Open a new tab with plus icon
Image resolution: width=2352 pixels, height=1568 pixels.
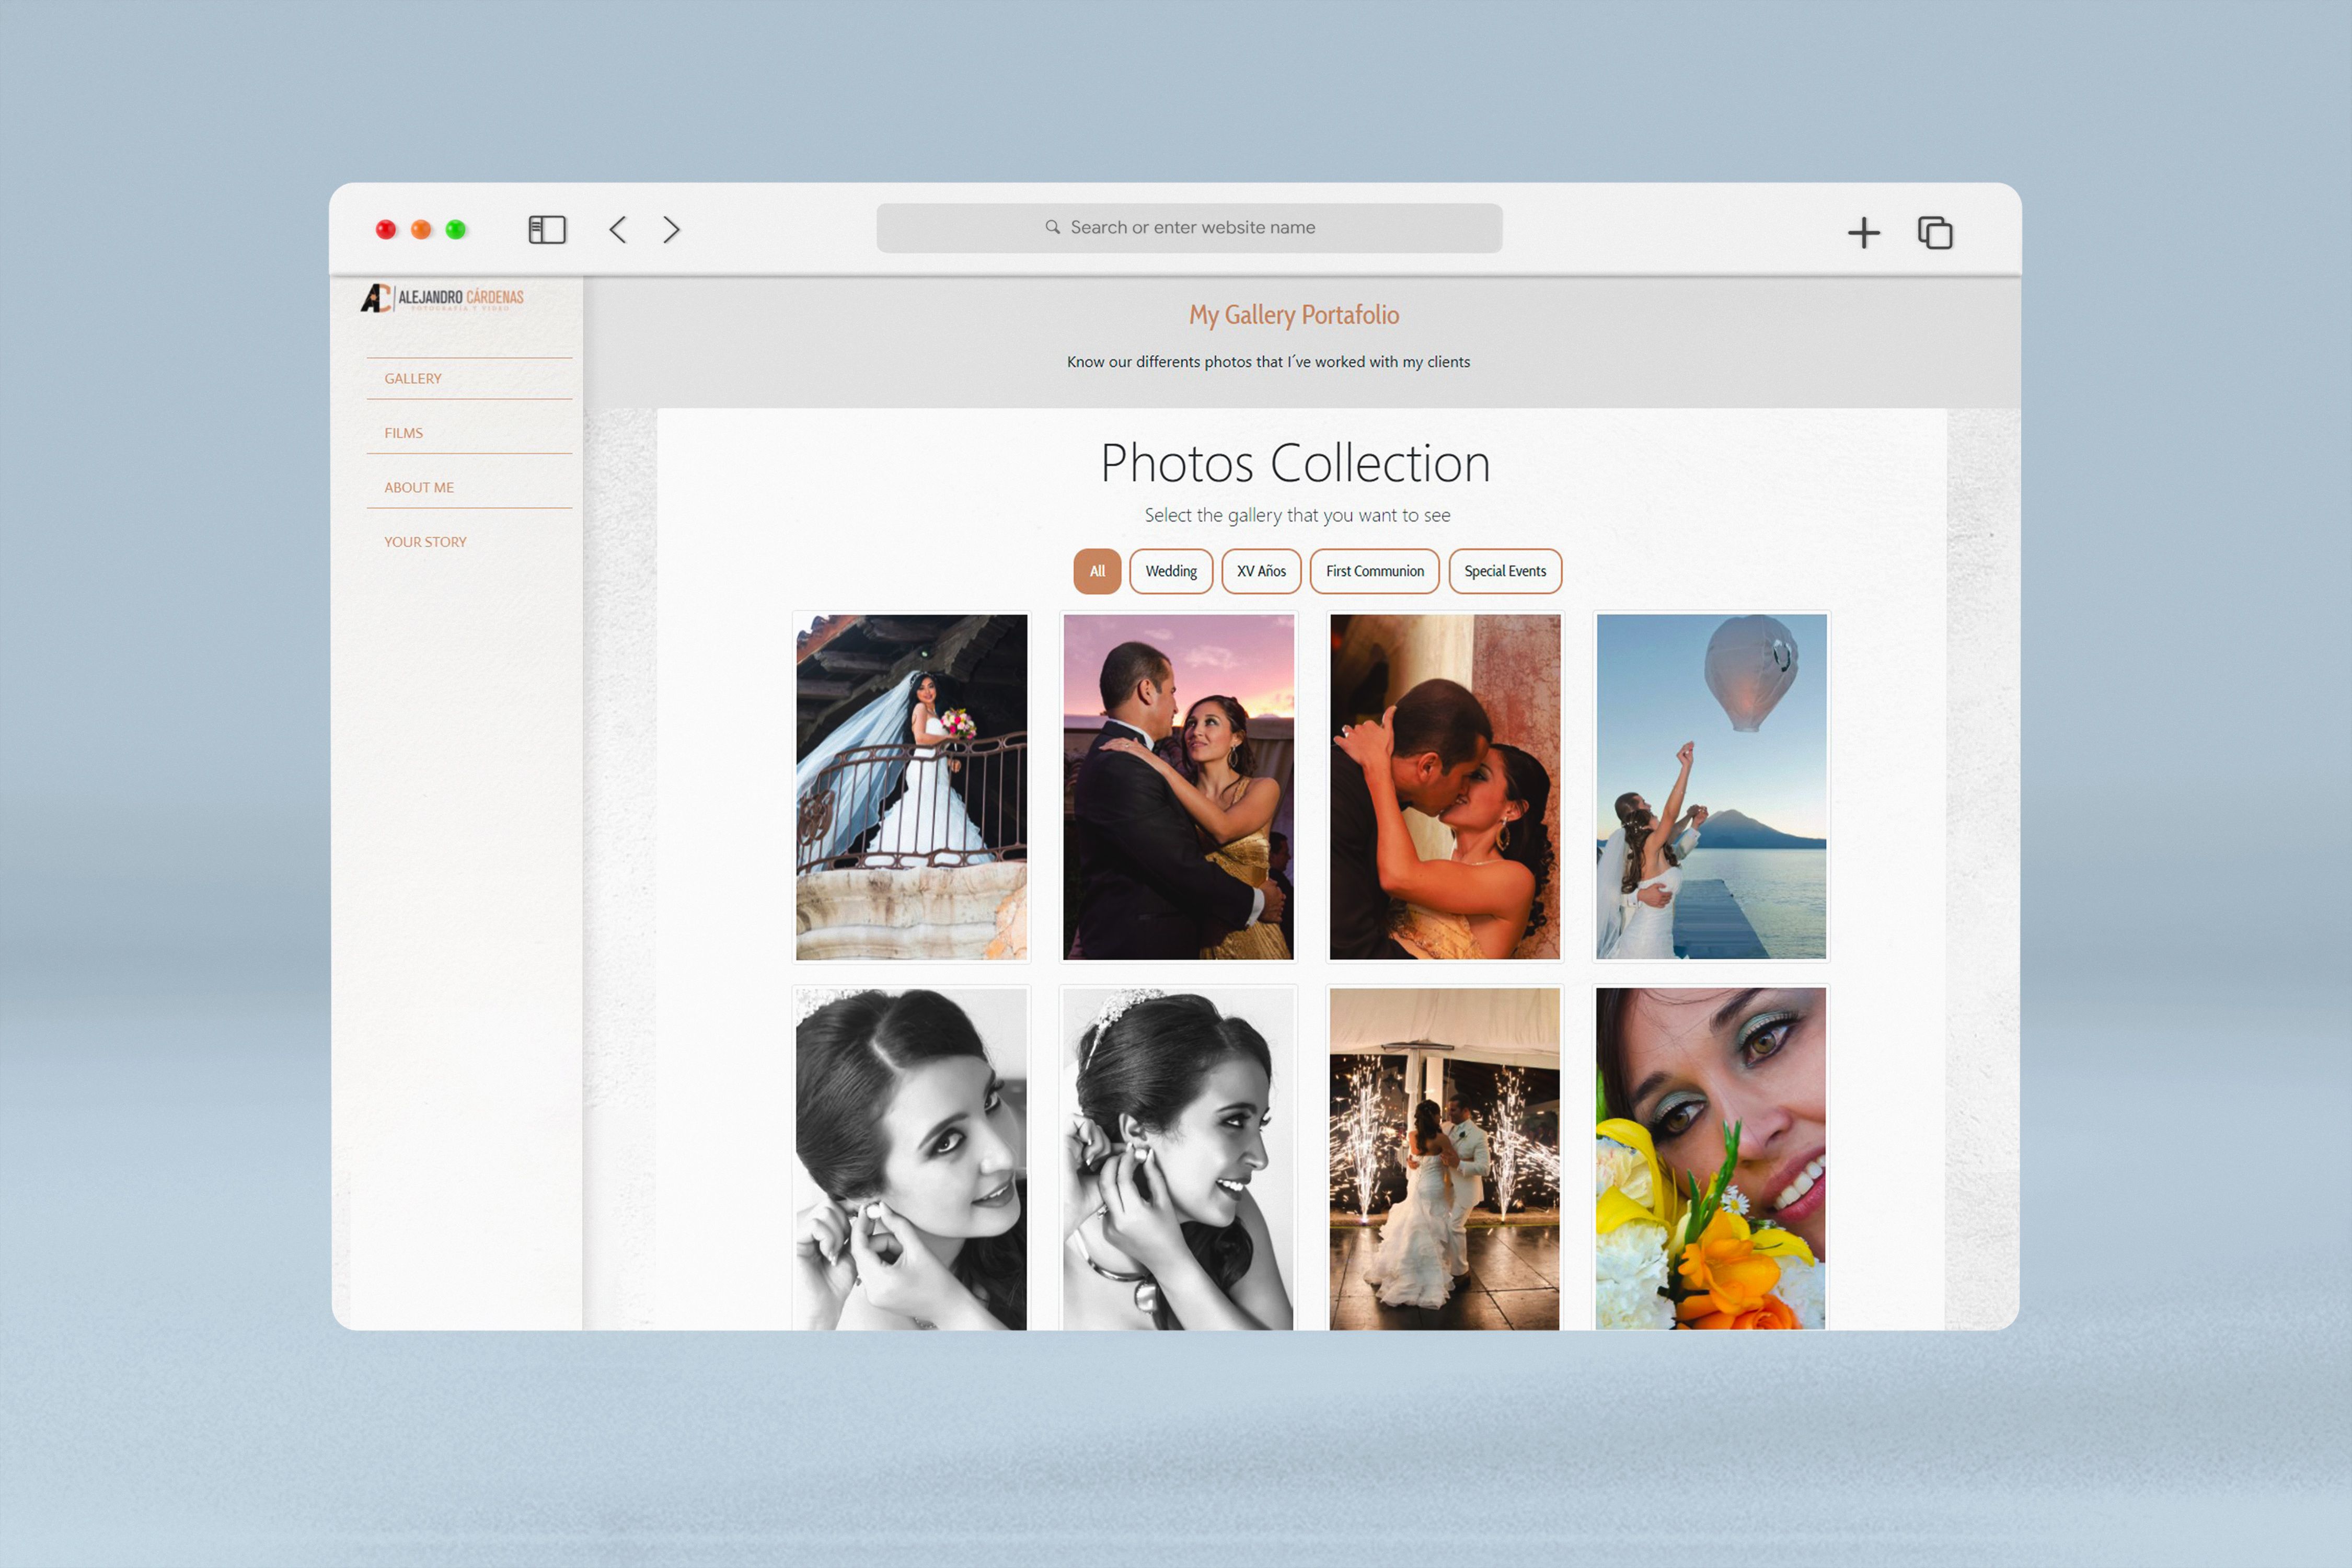pos(1863,233)
